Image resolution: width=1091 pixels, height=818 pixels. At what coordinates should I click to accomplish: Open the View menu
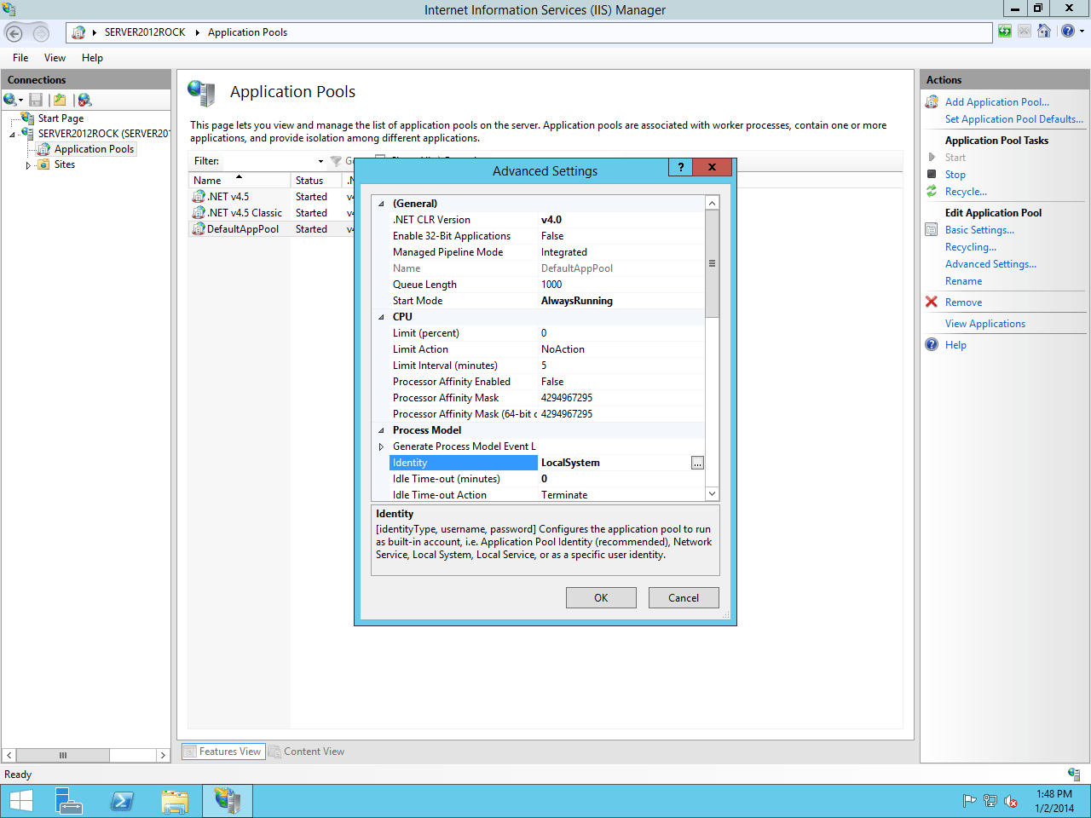pyautogui.click(x=55, y=58)
